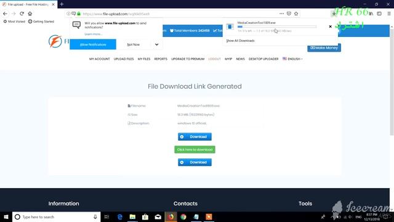This screenshot has width=394, height=222.
Task: Click the LOGOUT link
Action: tap(214, 59)
